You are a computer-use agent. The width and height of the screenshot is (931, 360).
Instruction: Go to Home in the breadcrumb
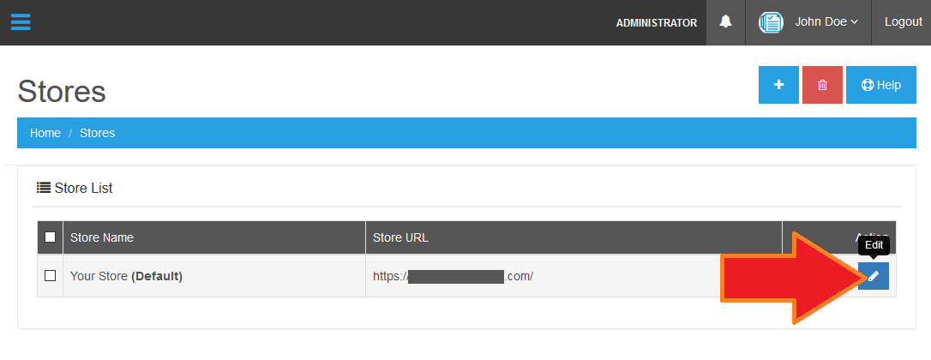click(45, 133)
